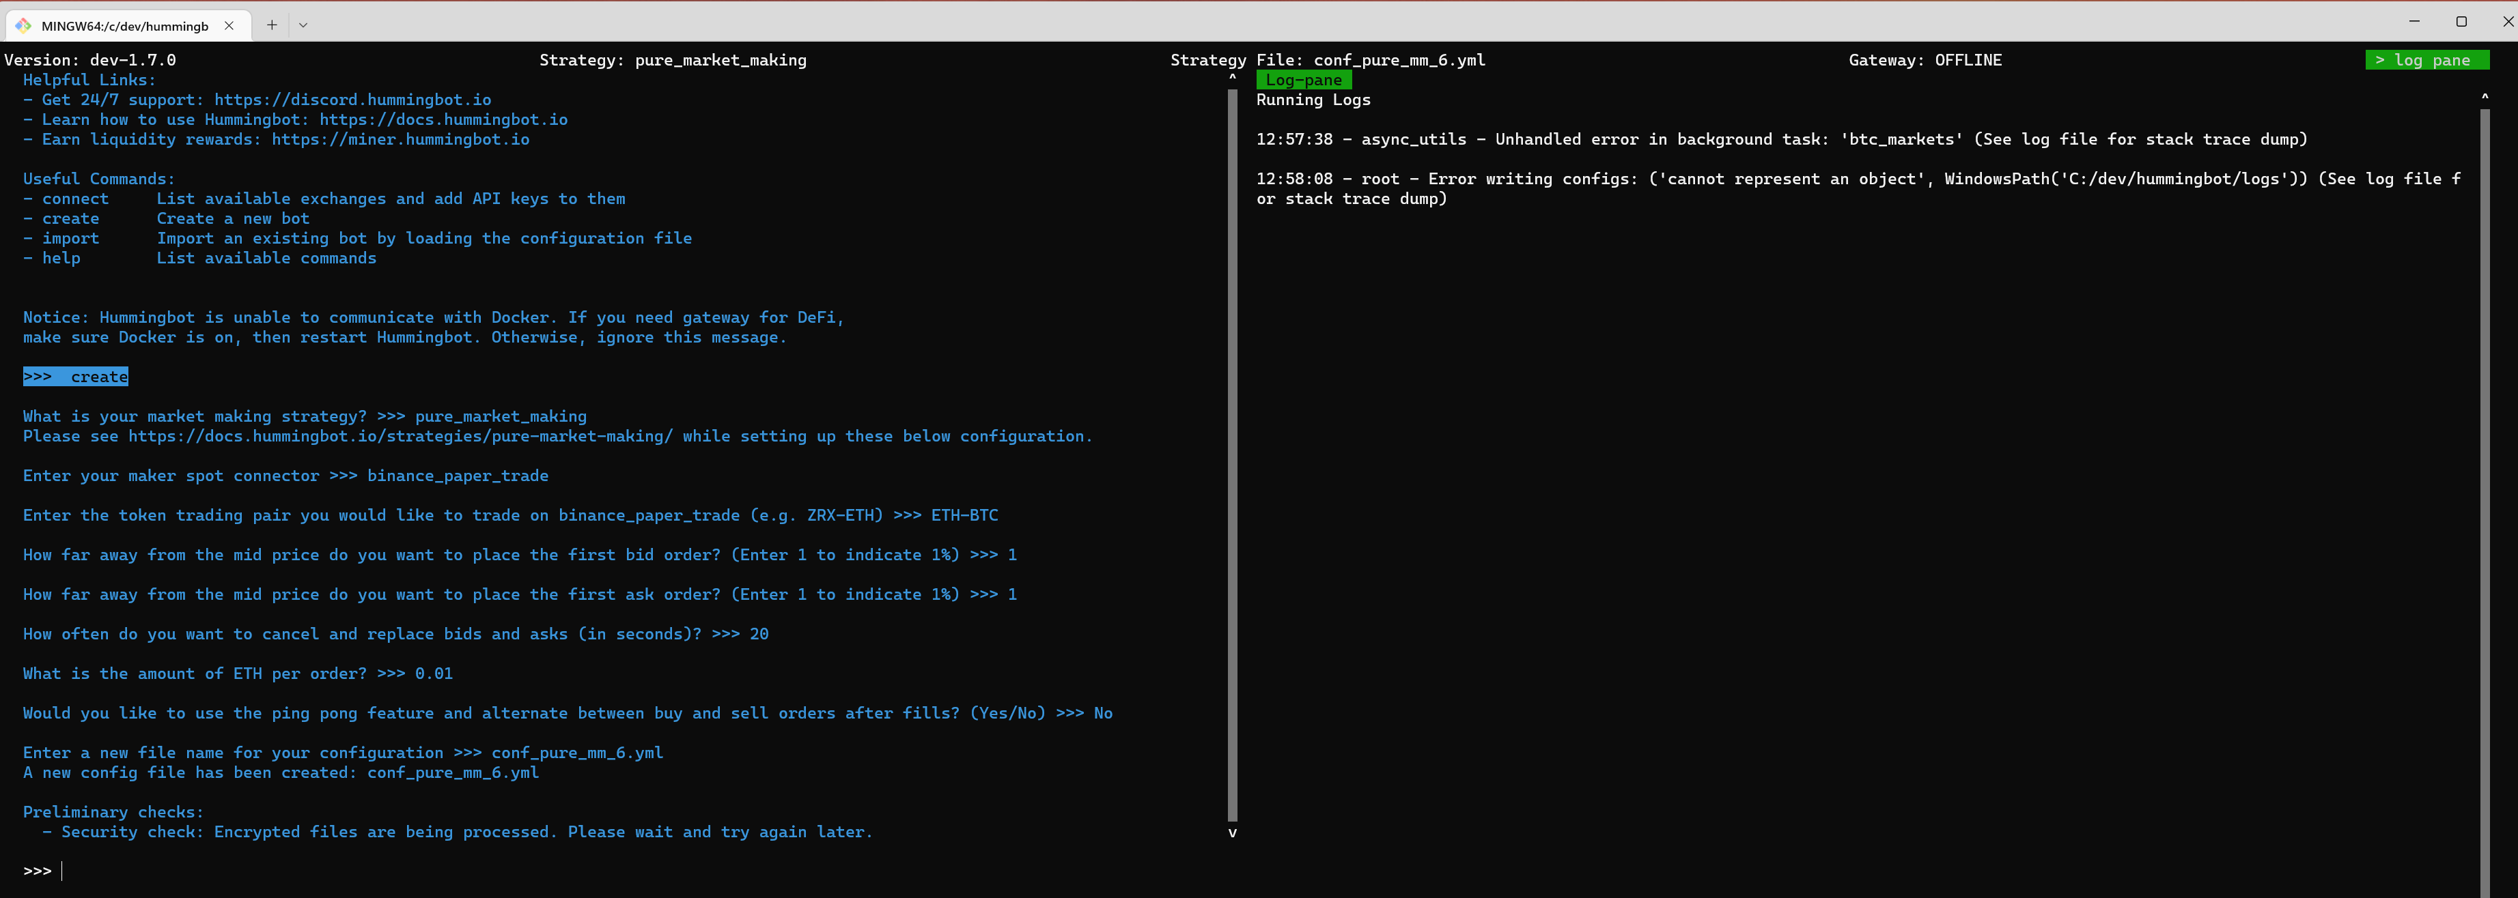Viewport: 2518px width, 898px height.
Task: Open a new terminal tab with the plus icon
Action: click(270, 25)
